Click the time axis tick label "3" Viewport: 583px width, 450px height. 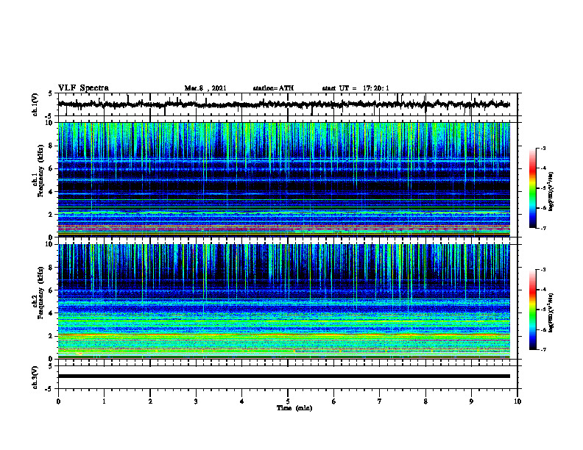(196, 401)
